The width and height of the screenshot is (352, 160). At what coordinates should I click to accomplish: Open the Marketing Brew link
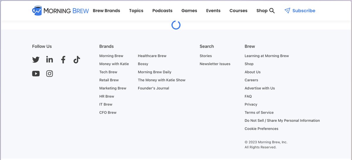pyautogui.click(x=113, y=88)
